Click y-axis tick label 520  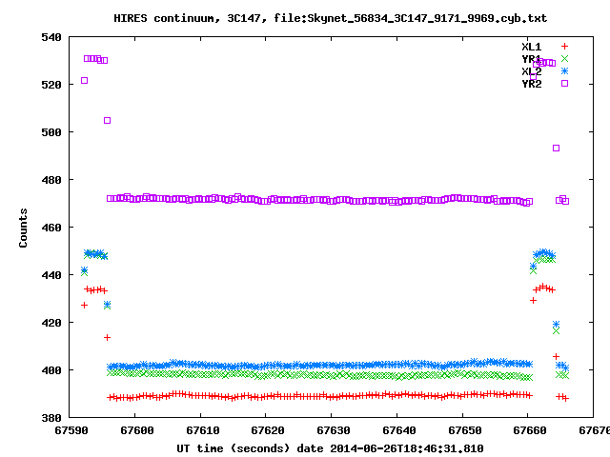pos(51,85)
